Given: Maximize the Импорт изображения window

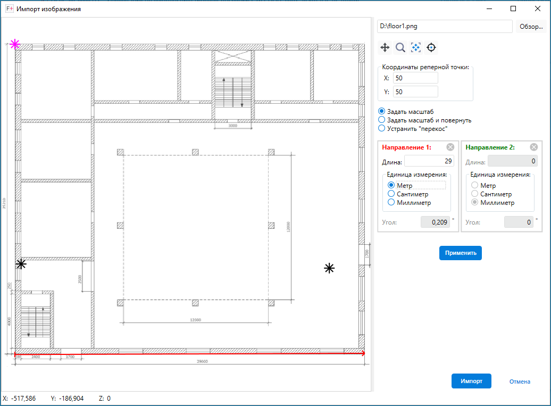Looking at the screenshot, I should point(513,9).
